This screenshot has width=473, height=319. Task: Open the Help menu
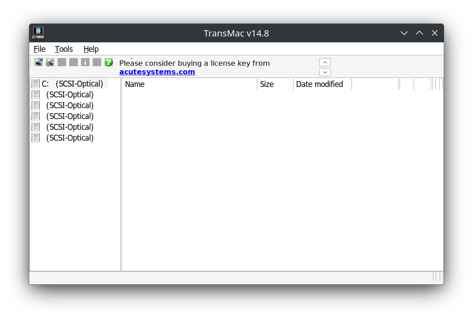[x=91, y=49]
